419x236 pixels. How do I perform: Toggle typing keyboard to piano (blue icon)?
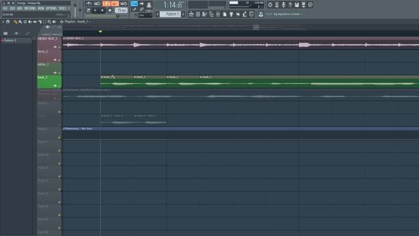point(134,4)
